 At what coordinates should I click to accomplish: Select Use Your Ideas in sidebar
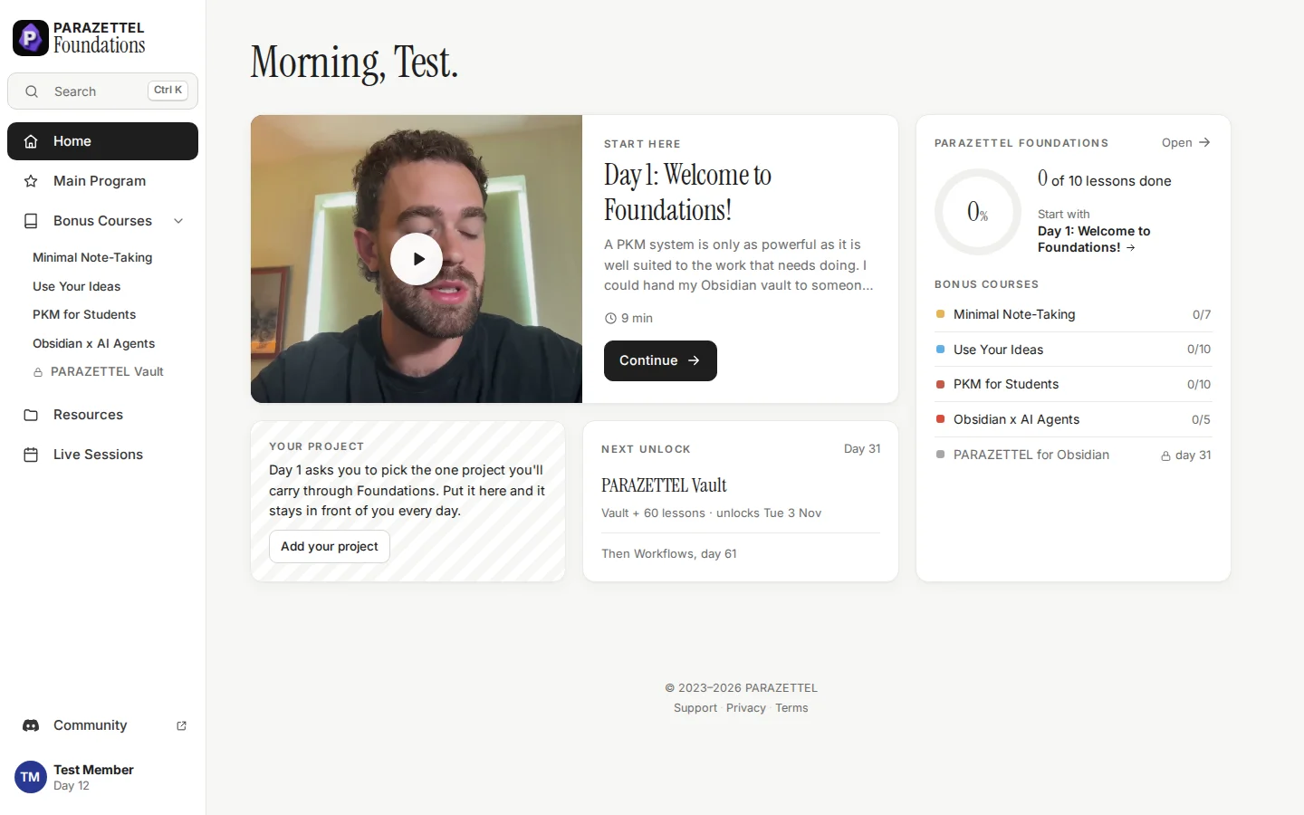tap(76, 286)
